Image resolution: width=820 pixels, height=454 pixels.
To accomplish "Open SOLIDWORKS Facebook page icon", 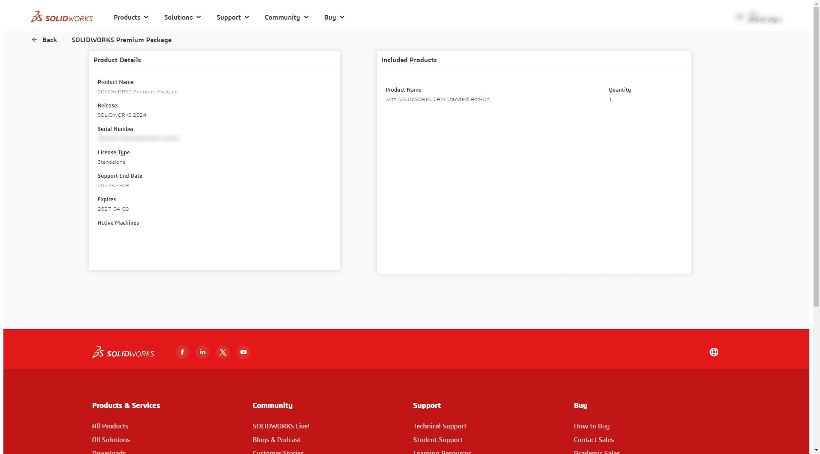I will click(182, 352).
